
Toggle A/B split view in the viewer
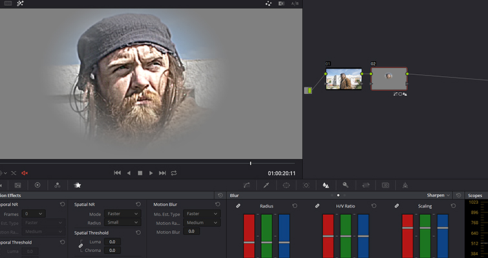(295, 4)
